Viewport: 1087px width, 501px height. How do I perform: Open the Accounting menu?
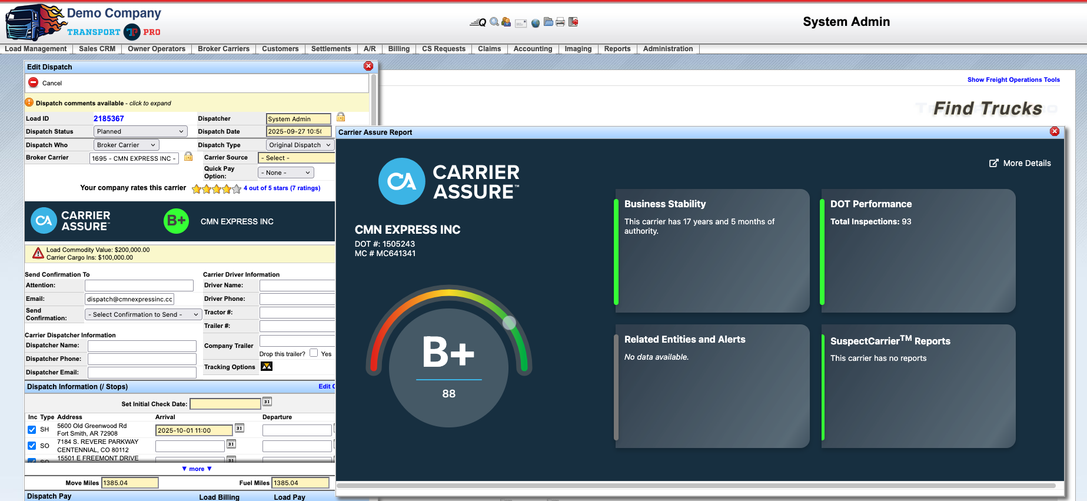click(533, 49)
